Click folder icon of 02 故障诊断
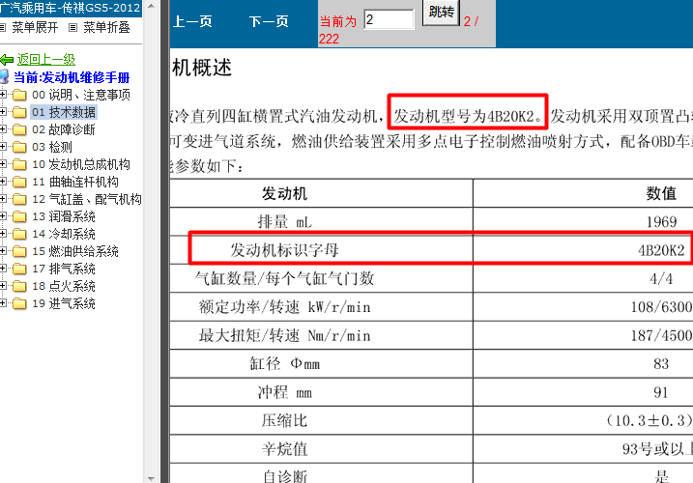This screenshot has width=693, height=483. (19, 129)
